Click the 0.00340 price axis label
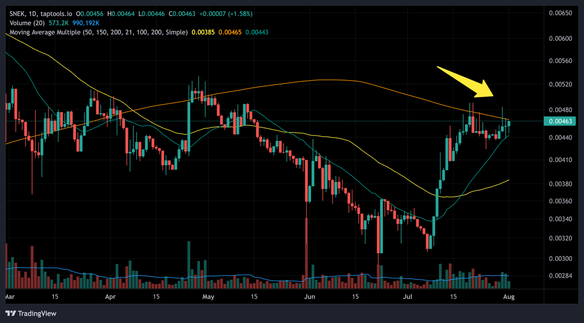The height and width of the screenshot is (323, 584). pyautogui.click(x=560, y=219)
